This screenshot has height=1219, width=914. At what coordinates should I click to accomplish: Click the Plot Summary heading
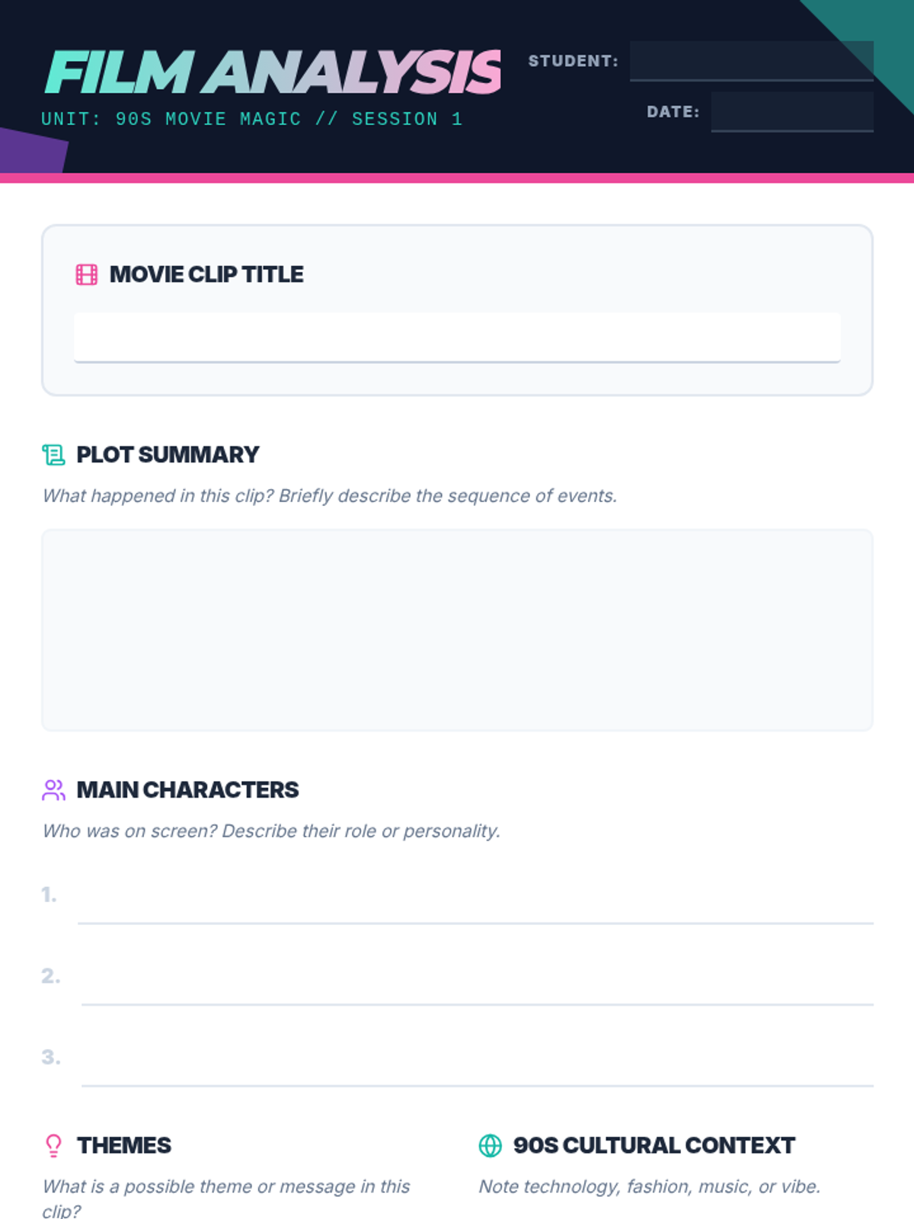pos(168,455)
